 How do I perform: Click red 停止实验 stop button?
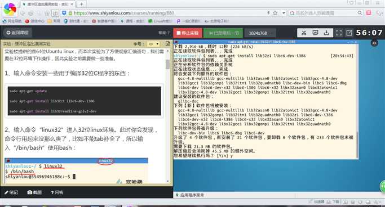(188, 33)
